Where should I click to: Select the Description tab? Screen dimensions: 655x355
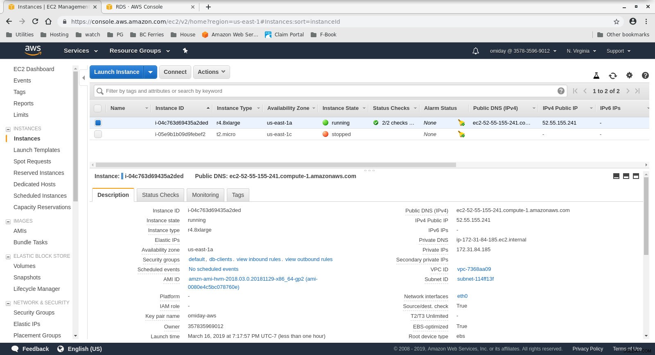(113, 195)
